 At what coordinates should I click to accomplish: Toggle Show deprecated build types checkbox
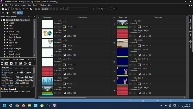(x=3, y=83)
